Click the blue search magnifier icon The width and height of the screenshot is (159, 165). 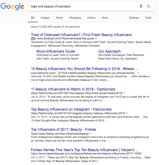pos(149,6)
